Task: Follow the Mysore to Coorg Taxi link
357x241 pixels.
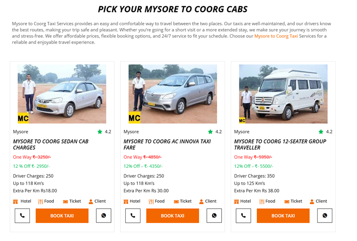Action: click(276, 36)
